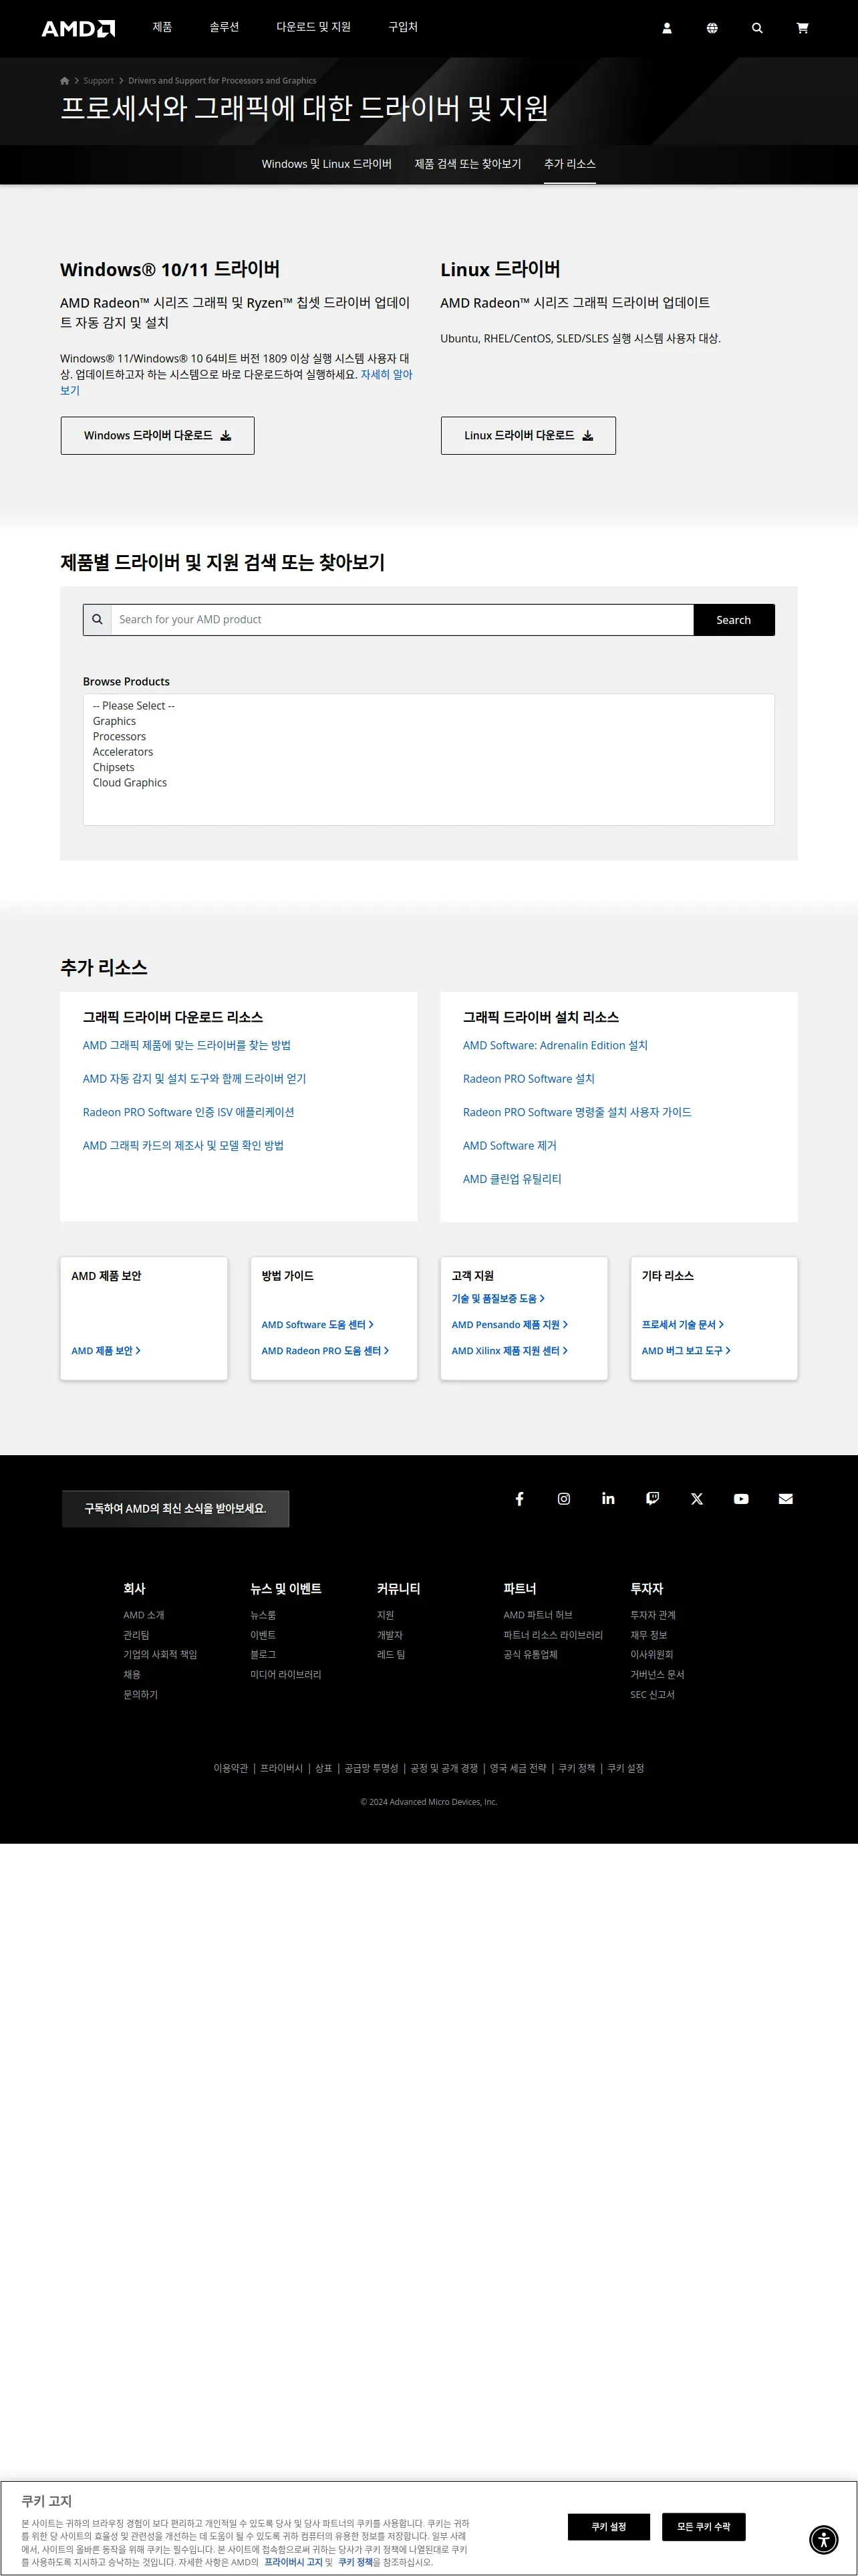Open the 다운로드 및 지원 menu
Screen dimensions: 858x2576
313,27
